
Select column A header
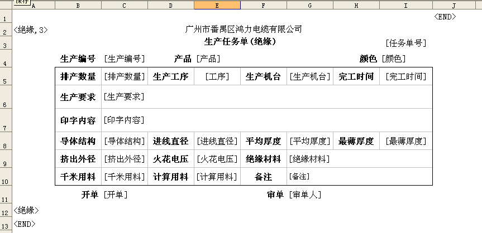34,5
